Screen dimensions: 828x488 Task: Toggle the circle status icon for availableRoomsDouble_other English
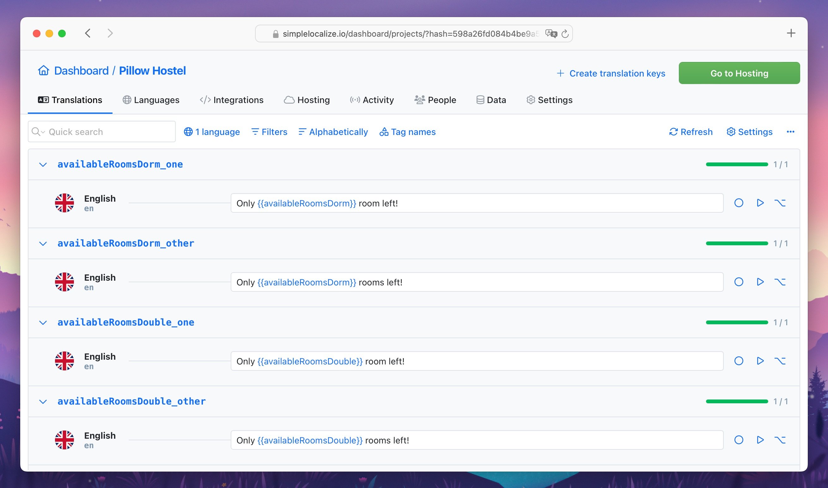tap(739, 440)
